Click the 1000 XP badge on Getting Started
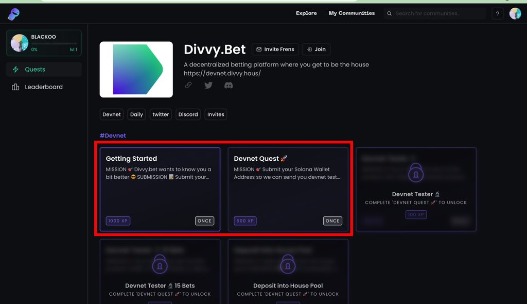 click(118, 221)
